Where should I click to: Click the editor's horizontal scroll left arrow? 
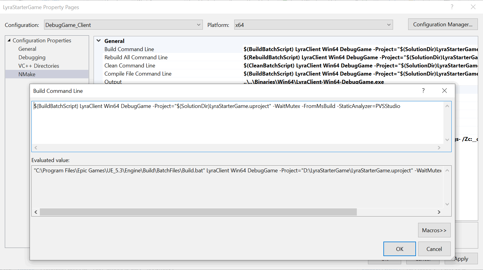(36, 148)
